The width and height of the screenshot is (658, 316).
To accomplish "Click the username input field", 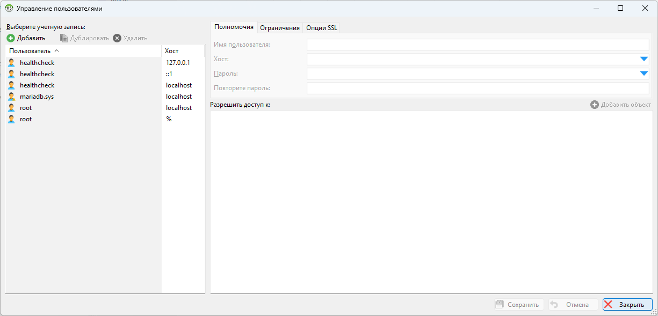I will [478, 45].
